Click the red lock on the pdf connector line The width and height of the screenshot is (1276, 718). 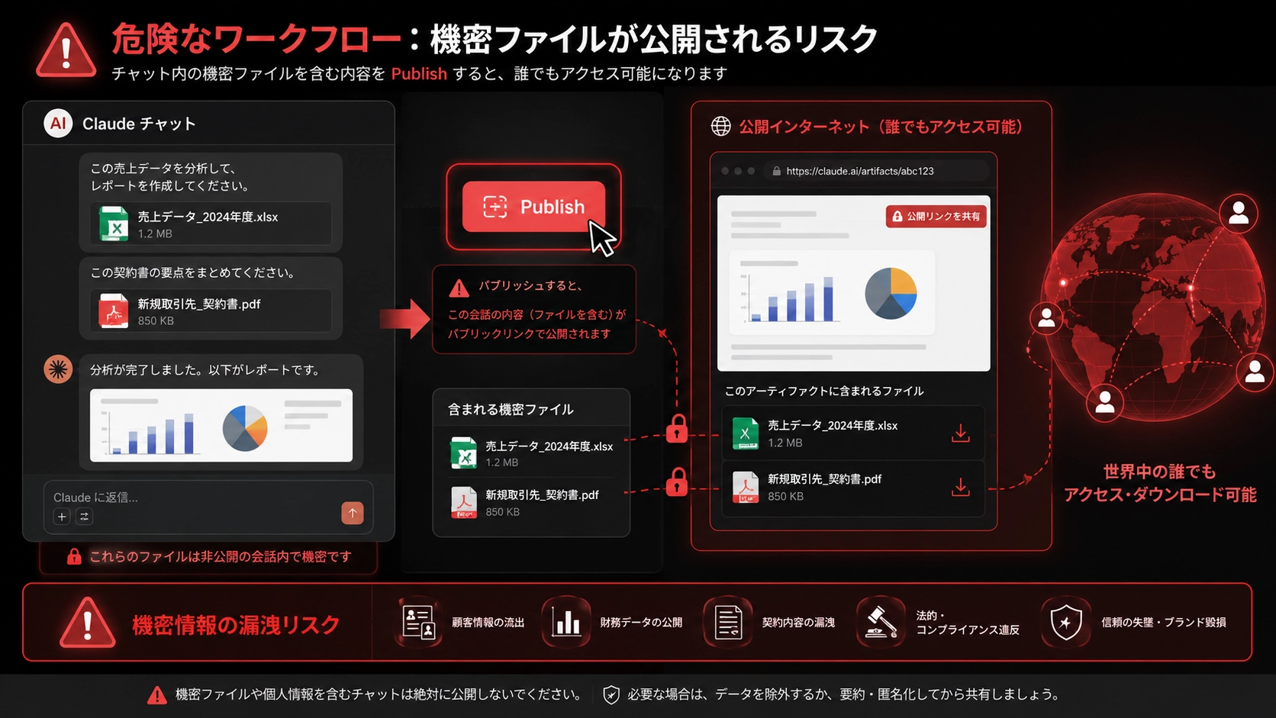click(677, 481)
